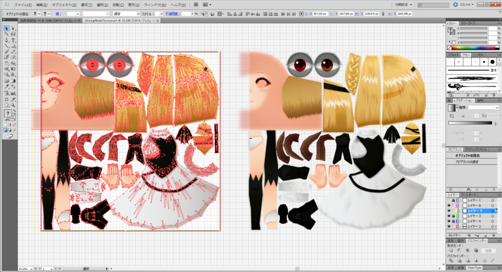Image resolution: width=502 pixels, height=272 pixels.
Task: Select the Pencil tool
Action: click(x=13, y=51)
